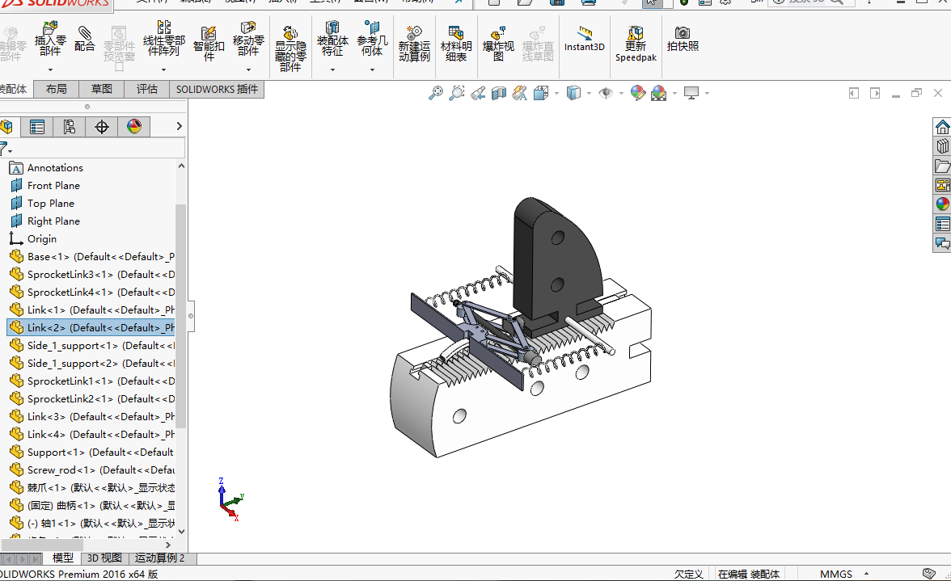Open SolidWorks Resources home icon in task pane

coord(942,127)
